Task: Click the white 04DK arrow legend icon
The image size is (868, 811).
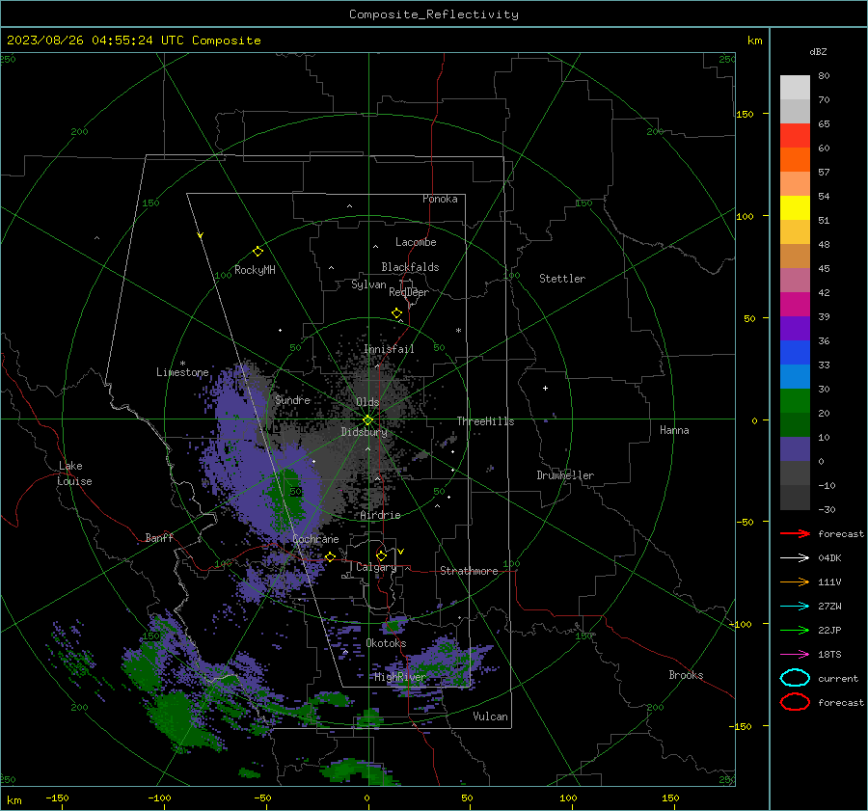Action: pyautogui.click(x=795, y=558)
